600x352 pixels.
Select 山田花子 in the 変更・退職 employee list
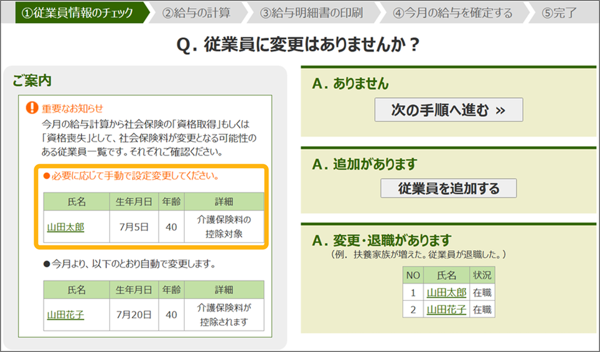click(446, 309)
